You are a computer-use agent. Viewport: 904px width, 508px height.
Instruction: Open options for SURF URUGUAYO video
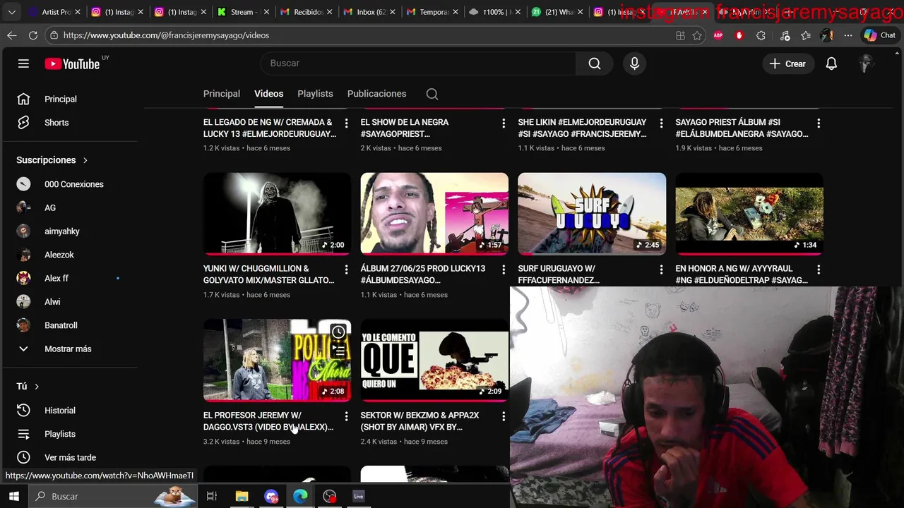click(x=661, y=270)
